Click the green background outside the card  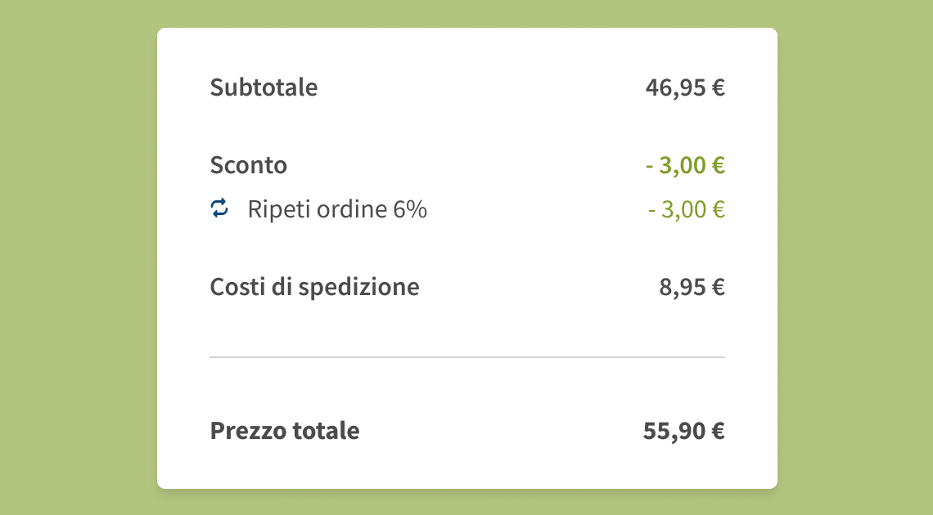coord(74,257)
